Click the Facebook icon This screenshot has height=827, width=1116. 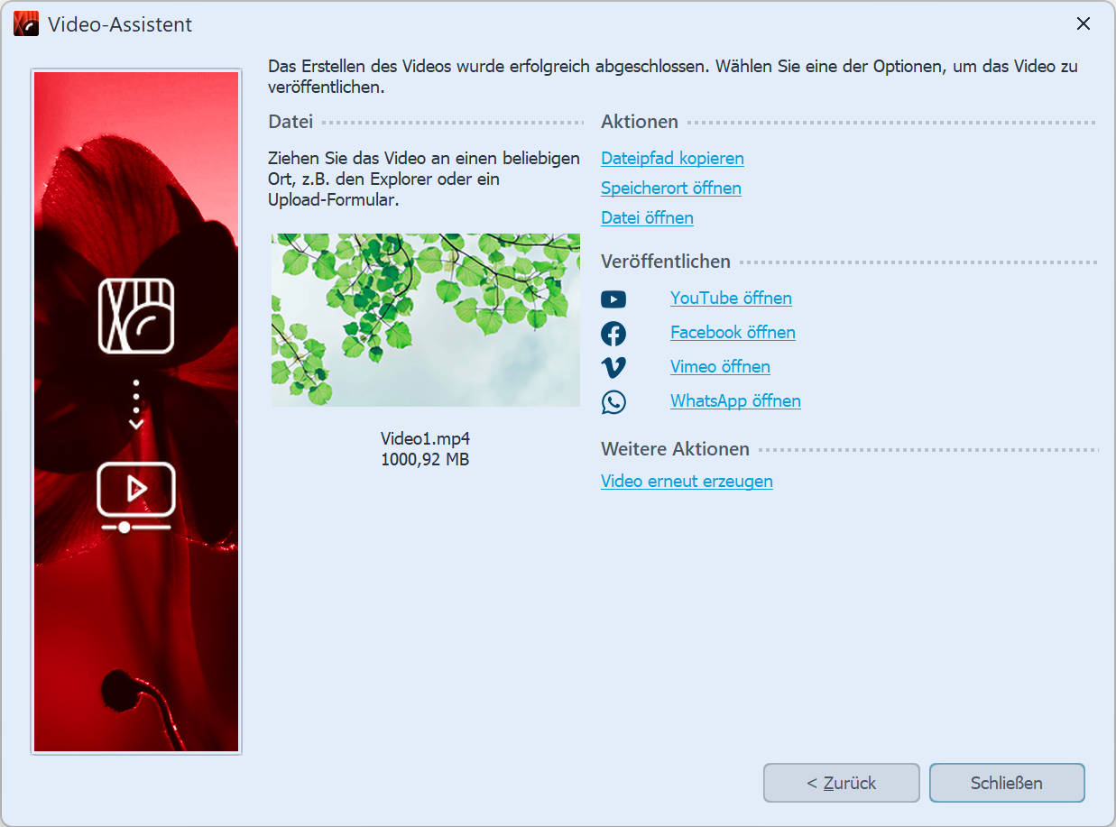click(x=613, y=334)
